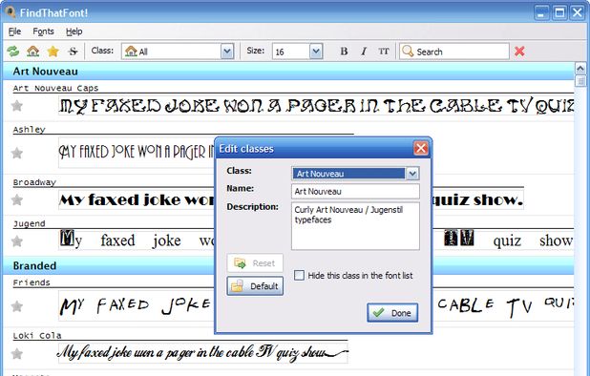Maximize the FindThatFont! window
The image size is (590, 376).
coord(559,12)
